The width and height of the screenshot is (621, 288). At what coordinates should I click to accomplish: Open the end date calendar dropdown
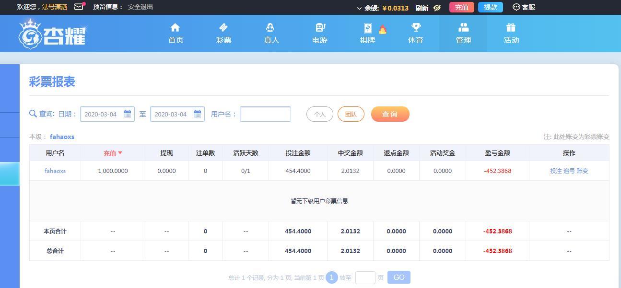coord(197,114)
